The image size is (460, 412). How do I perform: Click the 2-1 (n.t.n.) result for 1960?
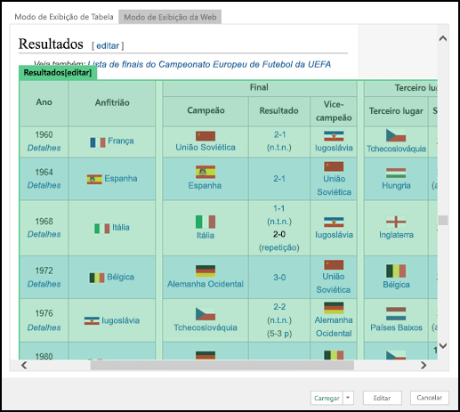(x=279, y=141)
